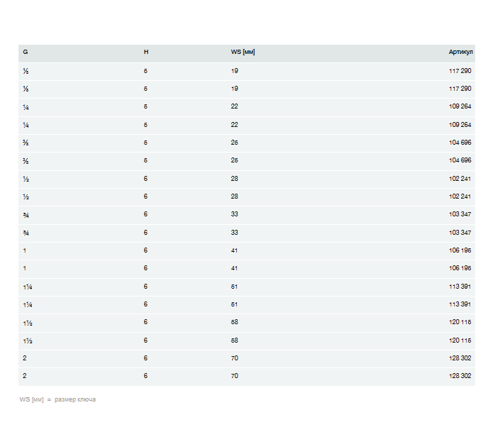
Task: Open the first article 103 347
Action: coord(460,214)
